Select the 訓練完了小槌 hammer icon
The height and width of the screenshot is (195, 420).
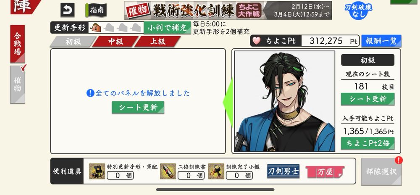tap(216, 171)
